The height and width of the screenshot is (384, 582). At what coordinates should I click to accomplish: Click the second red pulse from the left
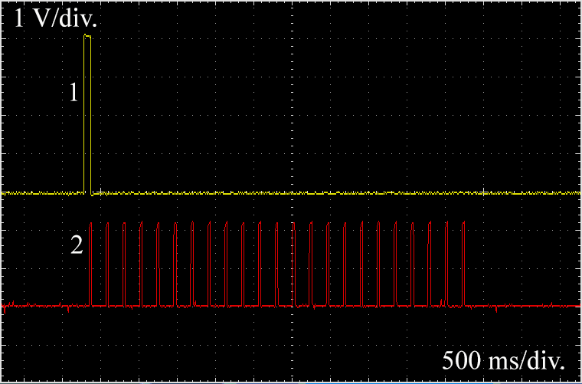(108, 261)
